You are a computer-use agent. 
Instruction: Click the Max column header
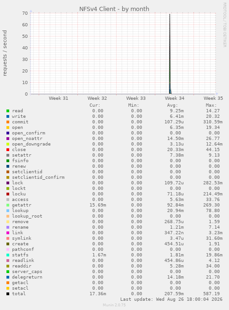click(211, 105)
